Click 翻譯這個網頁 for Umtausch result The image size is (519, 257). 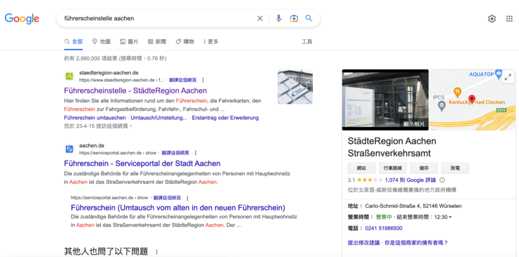[x=167, y=198]
